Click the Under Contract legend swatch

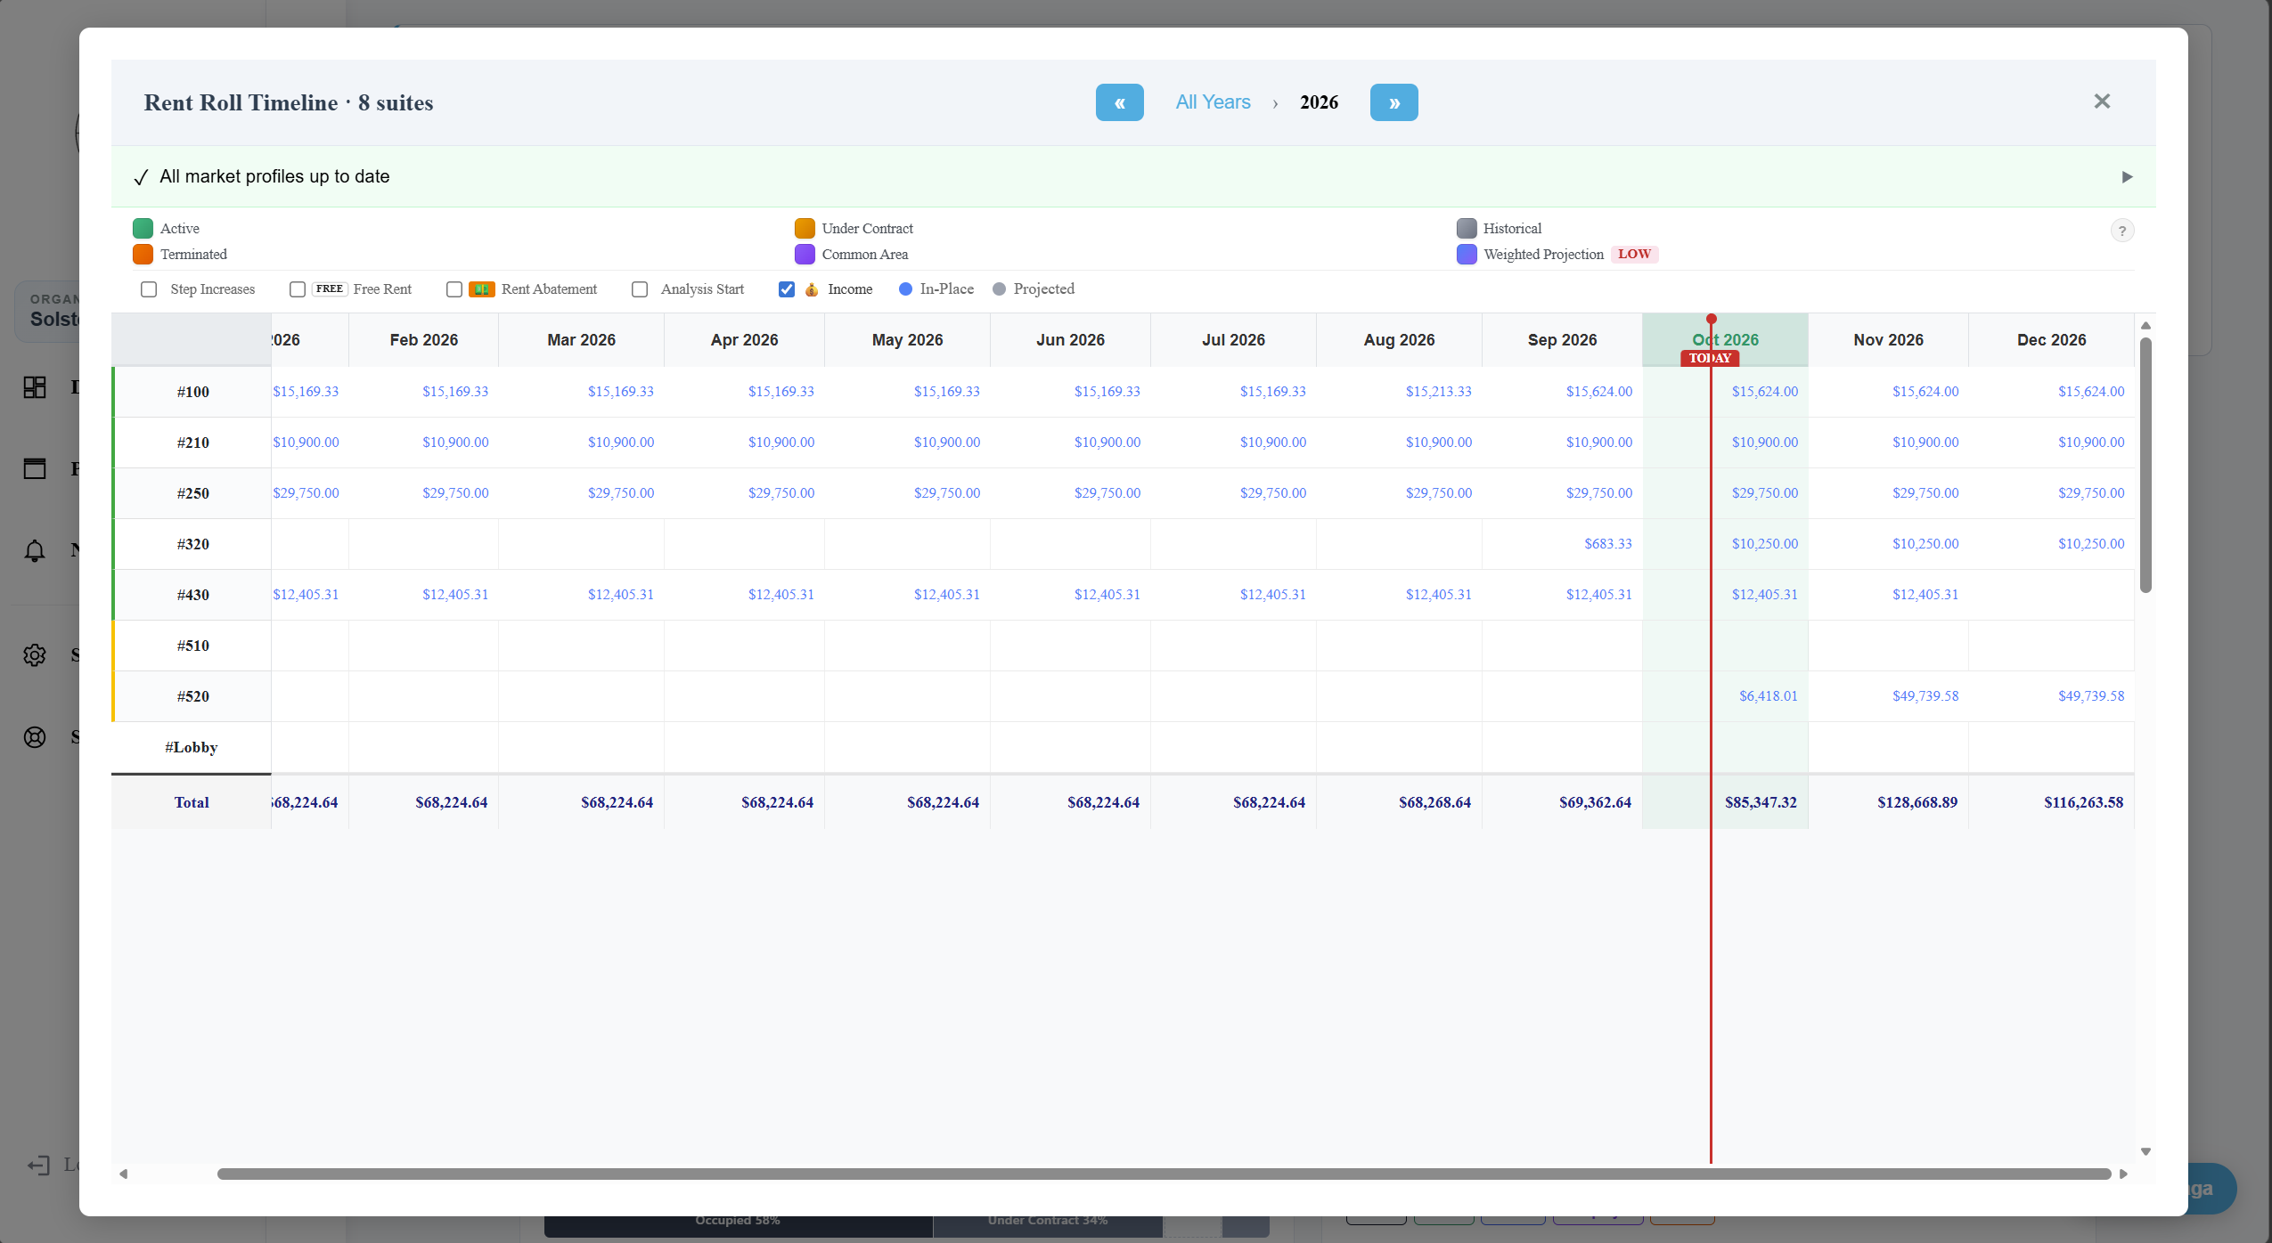805,229
